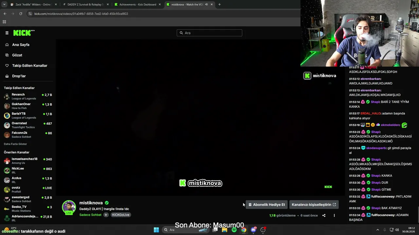
Task: Expand Daha Fazla Göster list
Action: point(15,144)
